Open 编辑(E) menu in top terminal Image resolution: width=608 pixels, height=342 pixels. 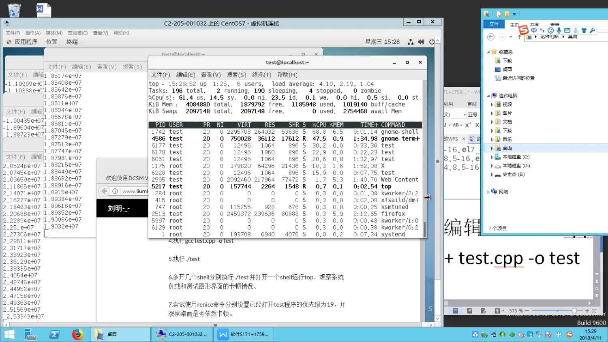[186, 75]
